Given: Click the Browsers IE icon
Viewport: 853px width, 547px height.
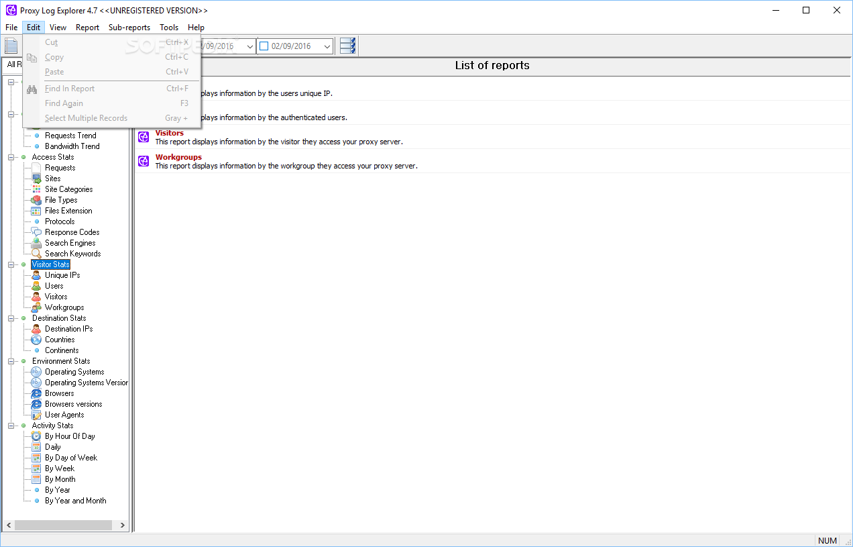Looking at the screenshot, I should pyautogui.click(x=36, y=393).
